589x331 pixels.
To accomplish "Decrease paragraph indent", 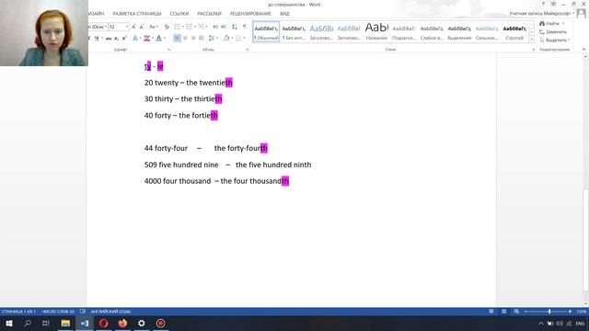I will tap(215, 27).
